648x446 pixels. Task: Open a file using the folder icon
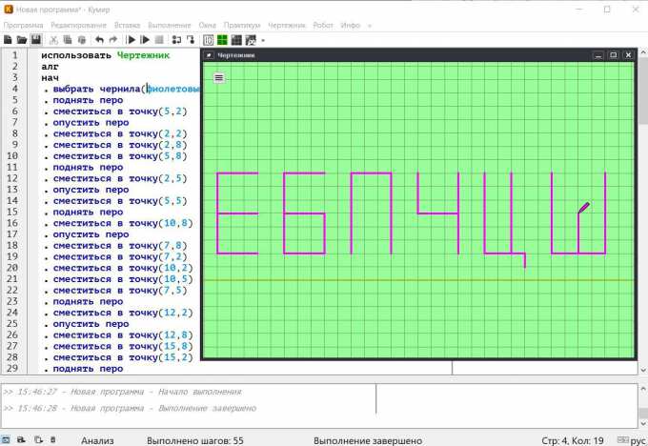tap(21, 40)
